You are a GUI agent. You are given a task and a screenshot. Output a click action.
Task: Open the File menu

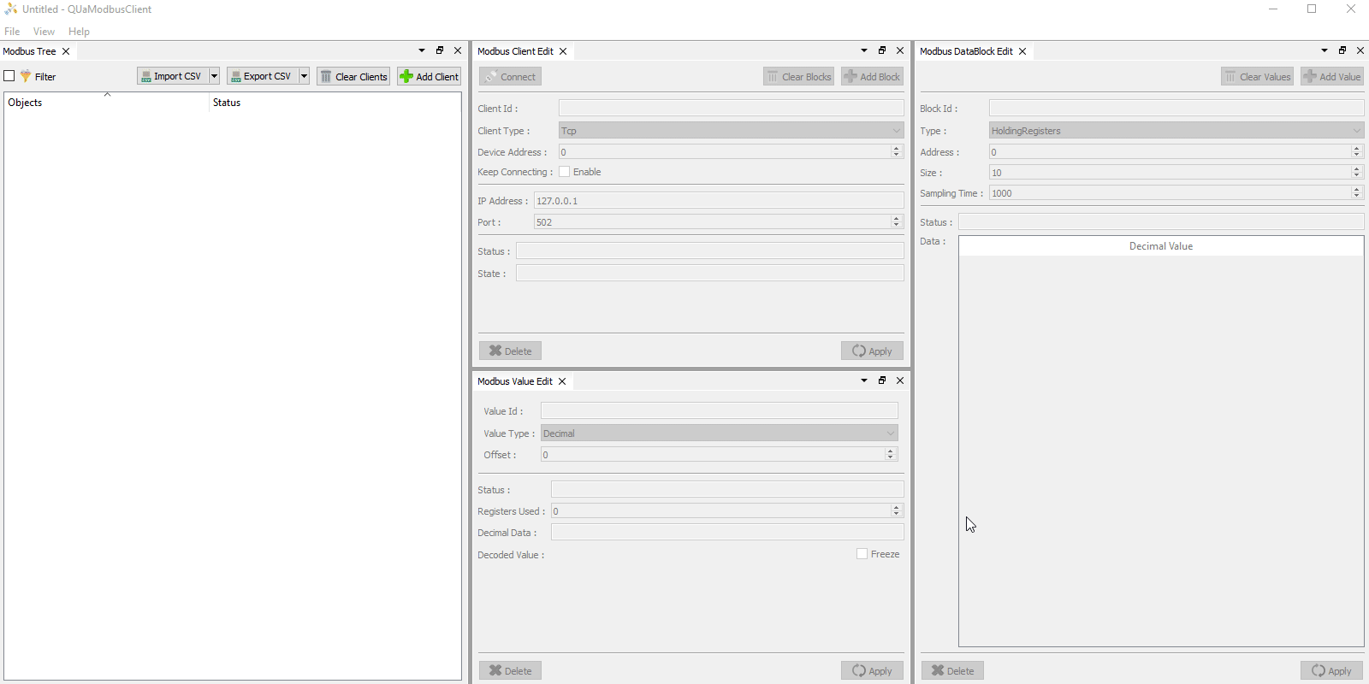[12, 32]
